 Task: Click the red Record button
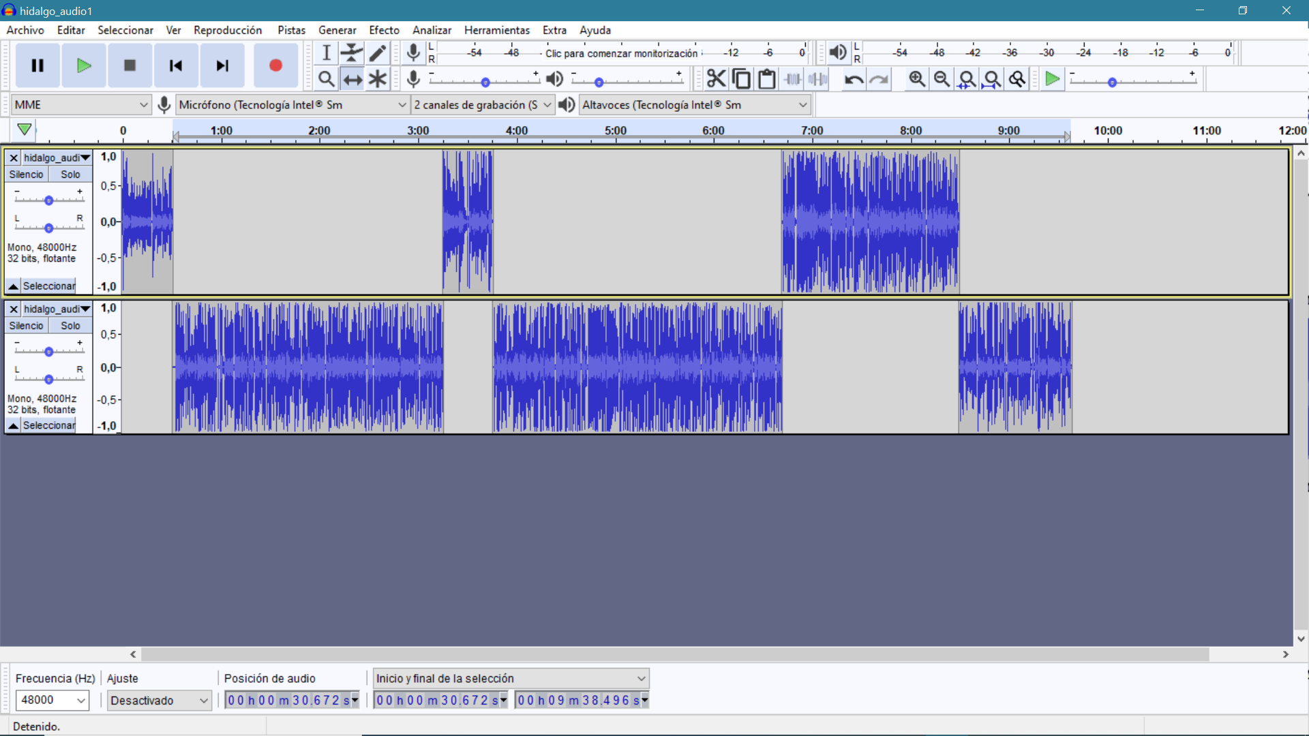point(275,65)
